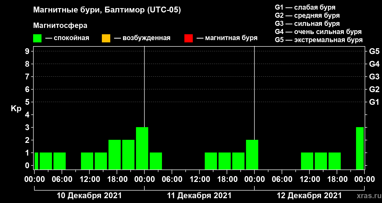Click the narrow Kp 1 bar at 00:00 on 10 December
This screenshot has height=203, width=382.
[x=36, y=161]
